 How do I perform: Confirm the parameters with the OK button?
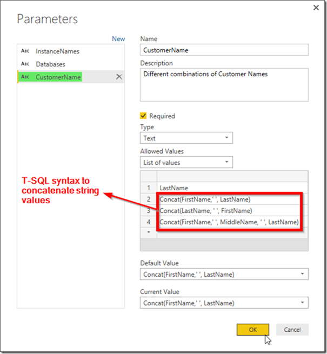[253, 330]
